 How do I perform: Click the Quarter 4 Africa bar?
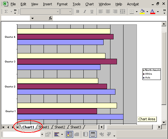point(65,37)
